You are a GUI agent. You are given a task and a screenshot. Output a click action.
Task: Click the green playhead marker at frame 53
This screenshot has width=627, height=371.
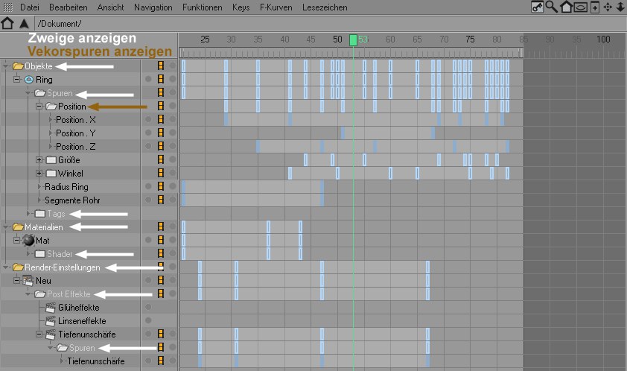click(354, 39)
